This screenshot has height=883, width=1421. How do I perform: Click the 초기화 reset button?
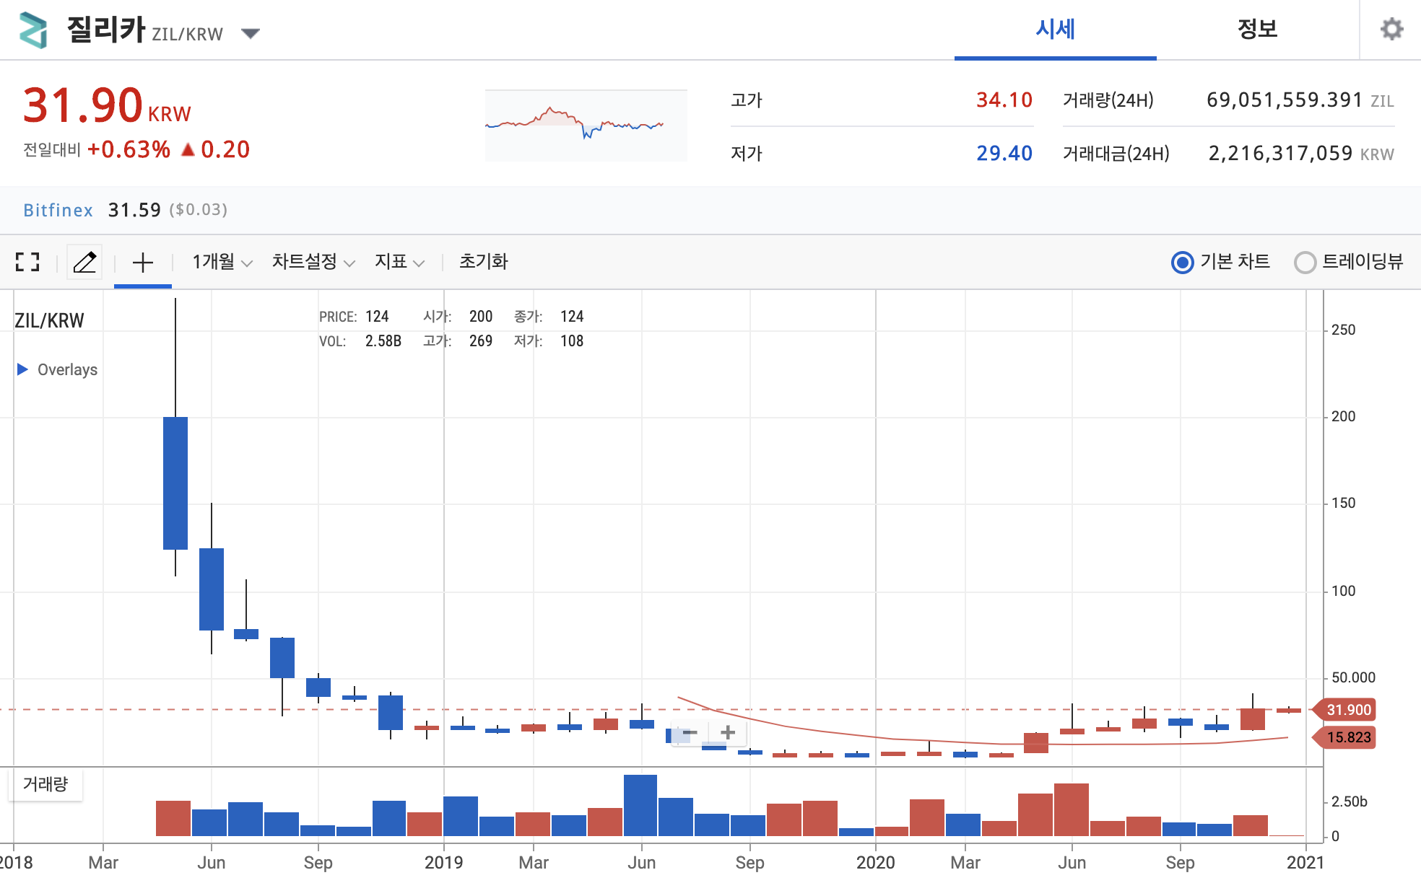[483, 262]
